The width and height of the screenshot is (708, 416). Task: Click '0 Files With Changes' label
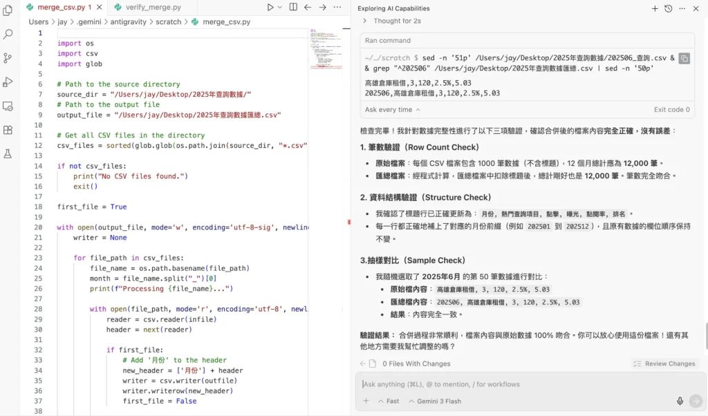(416, 363)
